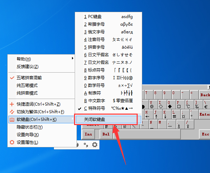Screen dimensions: 210x173
Task: Click the [ key with ℃ symbol
Action: tap(189, 105)
